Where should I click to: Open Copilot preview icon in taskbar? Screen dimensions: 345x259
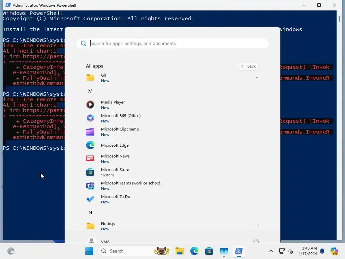point(334,251)
